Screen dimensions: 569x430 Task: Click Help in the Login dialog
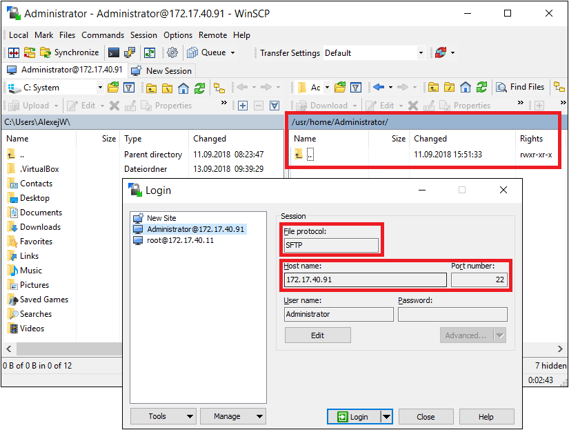486,416
